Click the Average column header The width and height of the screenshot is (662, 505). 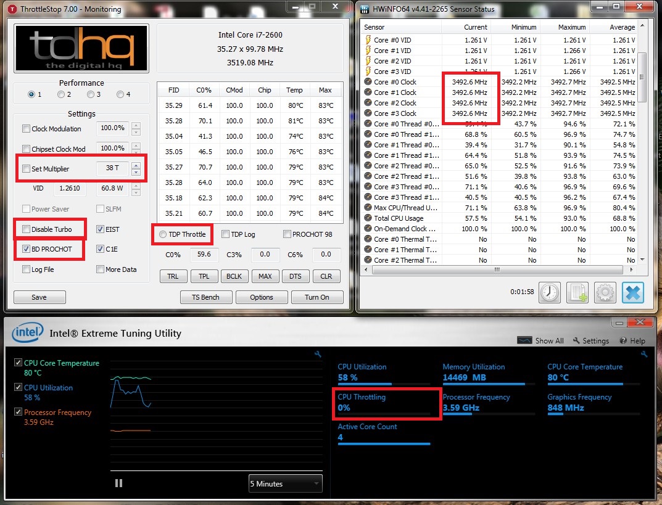613,27
